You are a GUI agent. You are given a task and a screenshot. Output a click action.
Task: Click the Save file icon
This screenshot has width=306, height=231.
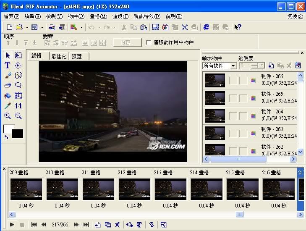(34, 27)
